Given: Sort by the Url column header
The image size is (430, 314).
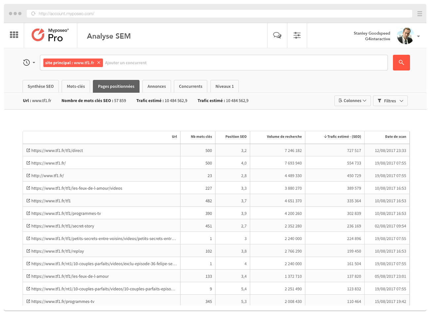Looking at the screenshot, I should pos(174,137).
